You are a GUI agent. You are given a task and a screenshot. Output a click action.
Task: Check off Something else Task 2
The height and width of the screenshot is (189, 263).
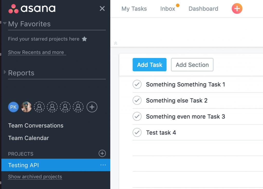137,100
